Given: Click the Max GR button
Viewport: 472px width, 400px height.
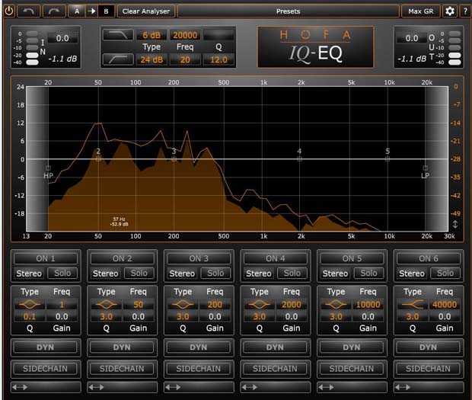Looking at the screenshot, I should coord(420,11).
